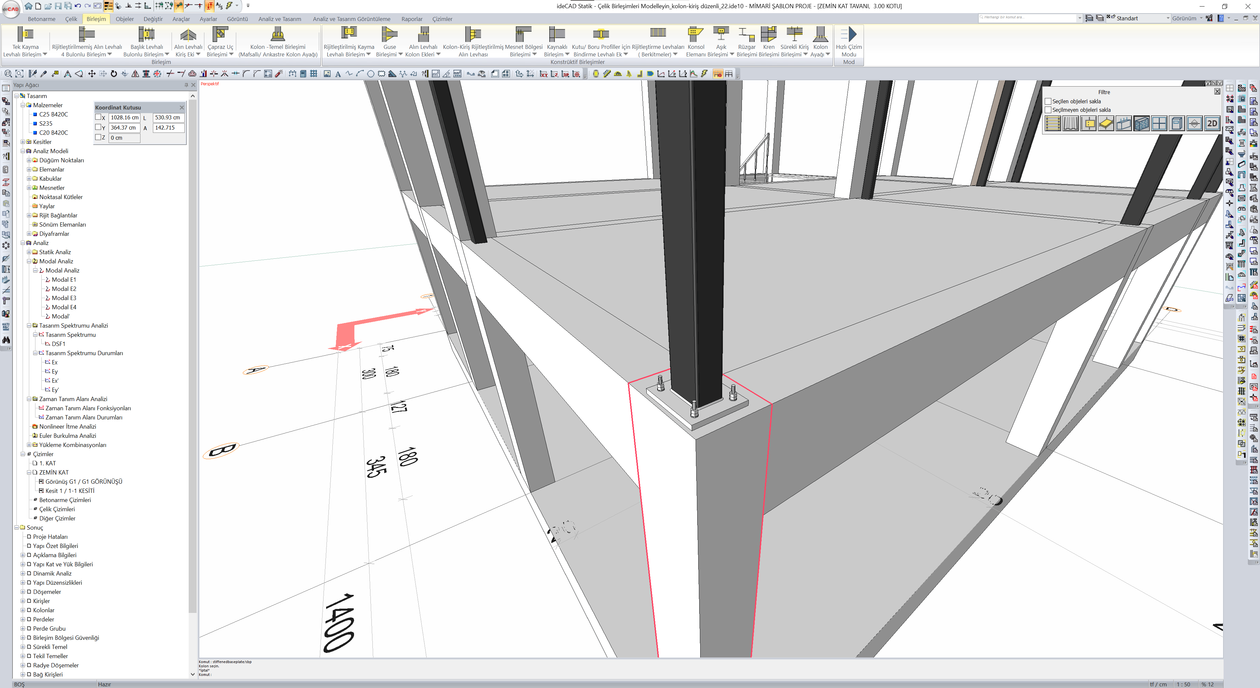Collapse the Modal Analiz tree node
Screen dimensions: 1260x688
tap(29, 261)
